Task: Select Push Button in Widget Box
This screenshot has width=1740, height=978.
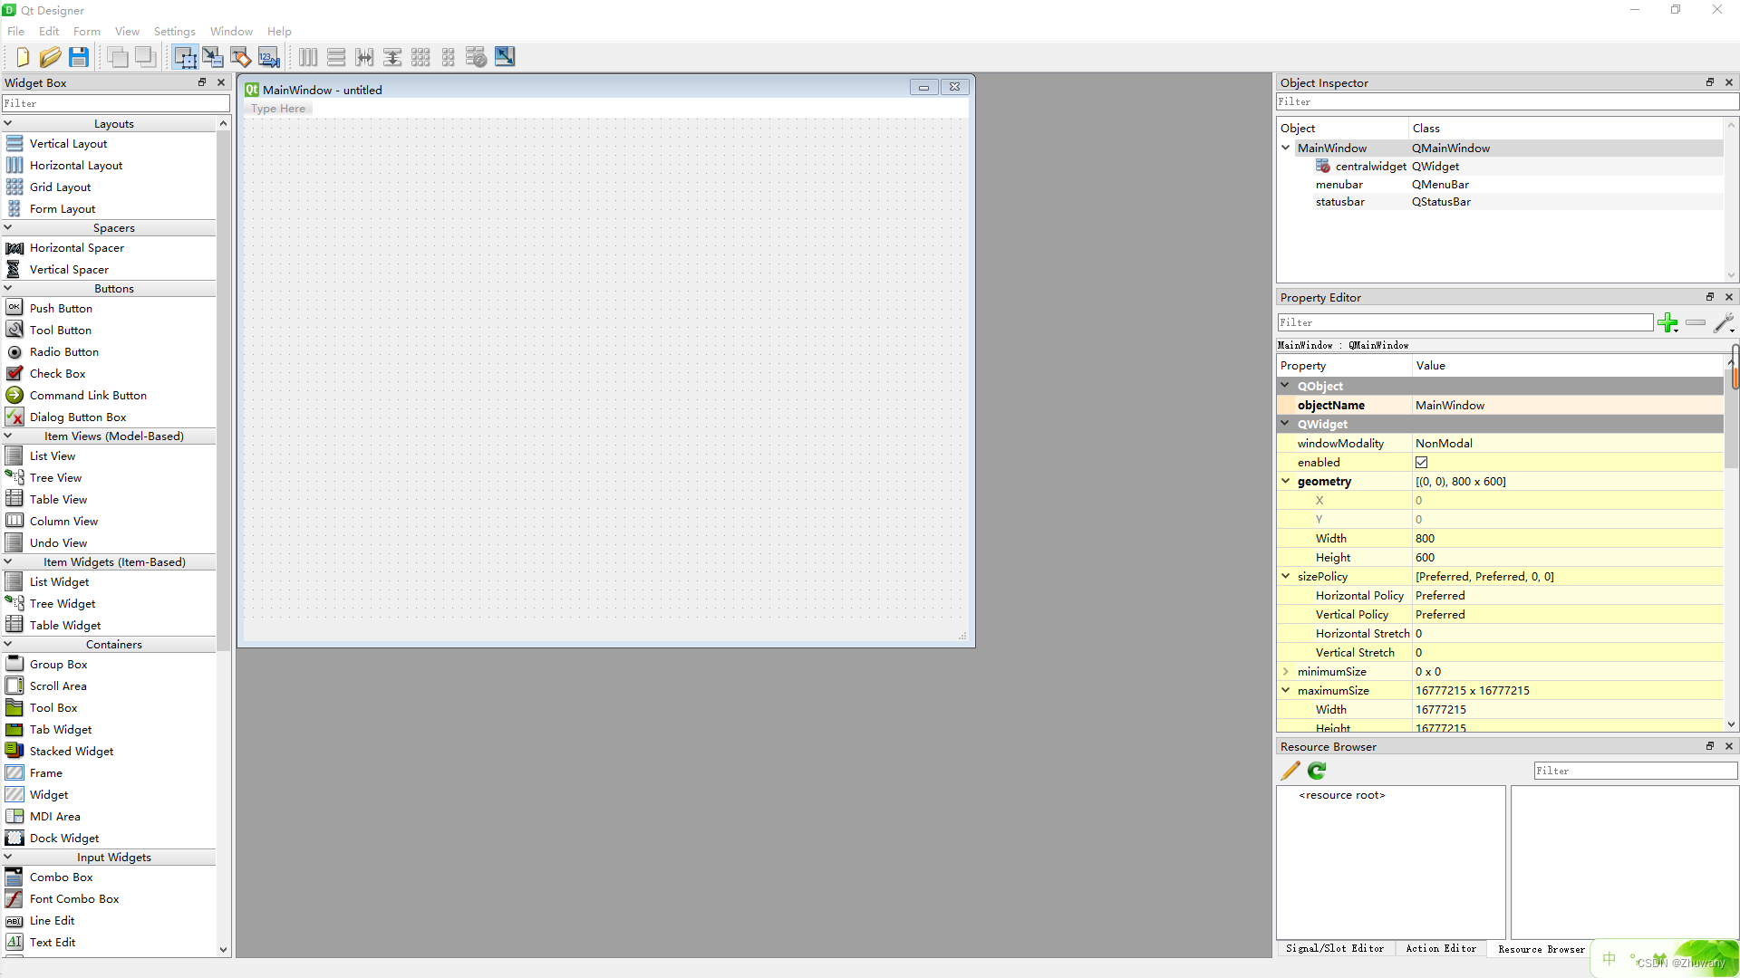Action: click(x=61, y=309)
